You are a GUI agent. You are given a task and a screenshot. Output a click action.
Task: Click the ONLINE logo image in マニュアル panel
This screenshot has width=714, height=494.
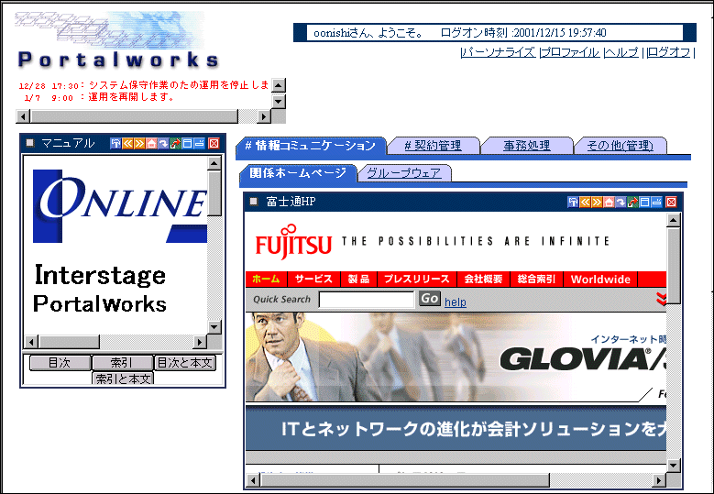tap(120, 206)
